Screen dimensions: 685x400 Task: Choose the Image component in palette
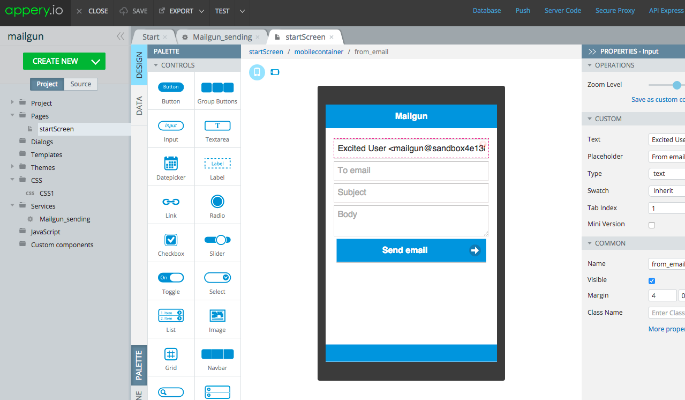point(217,316)
